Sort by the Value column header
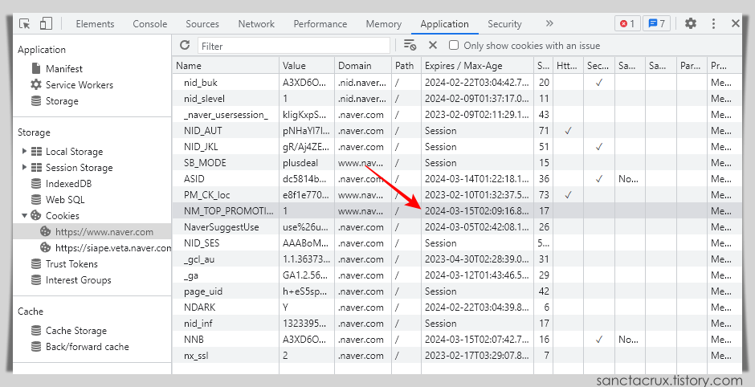 coord(307,66)
